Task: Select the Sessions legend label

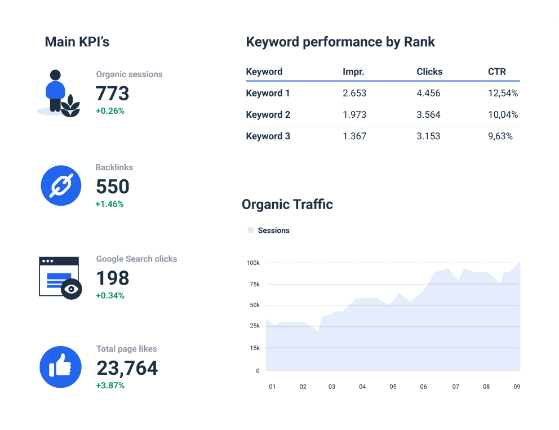Action: [x=273, y=230]
